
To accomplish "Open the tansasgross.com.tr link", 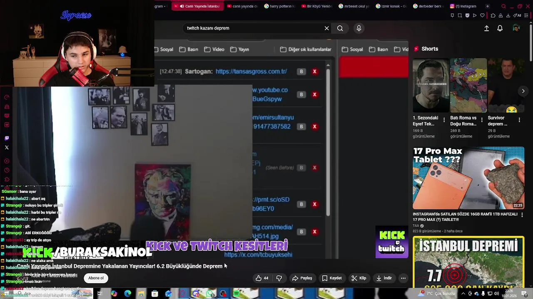I will (x=251, y=71).
